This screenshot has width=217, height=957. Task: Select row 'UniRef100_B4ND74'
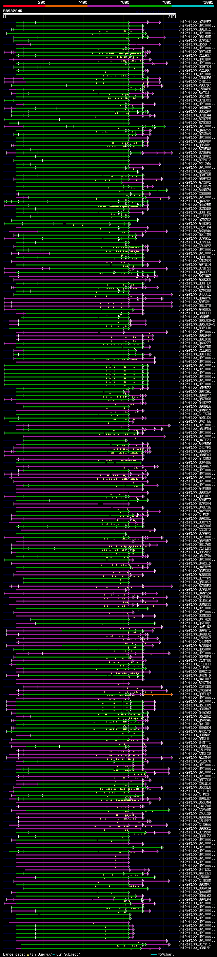(195, 190)
